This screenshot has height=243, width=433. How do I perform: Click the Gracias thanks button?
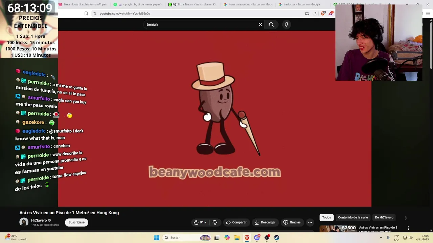click(292, 222)
